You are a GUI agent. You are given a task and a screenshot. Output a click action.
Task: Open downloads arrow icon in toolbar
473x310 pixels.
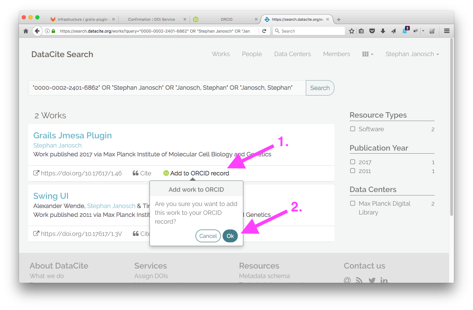coord(383,31)
